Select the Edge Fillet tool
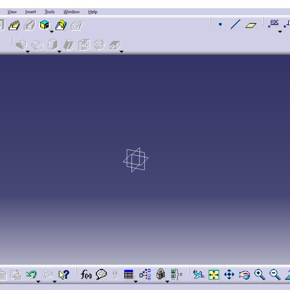The height and width of the screenshot is (290, 290). [x=22, y=45]
